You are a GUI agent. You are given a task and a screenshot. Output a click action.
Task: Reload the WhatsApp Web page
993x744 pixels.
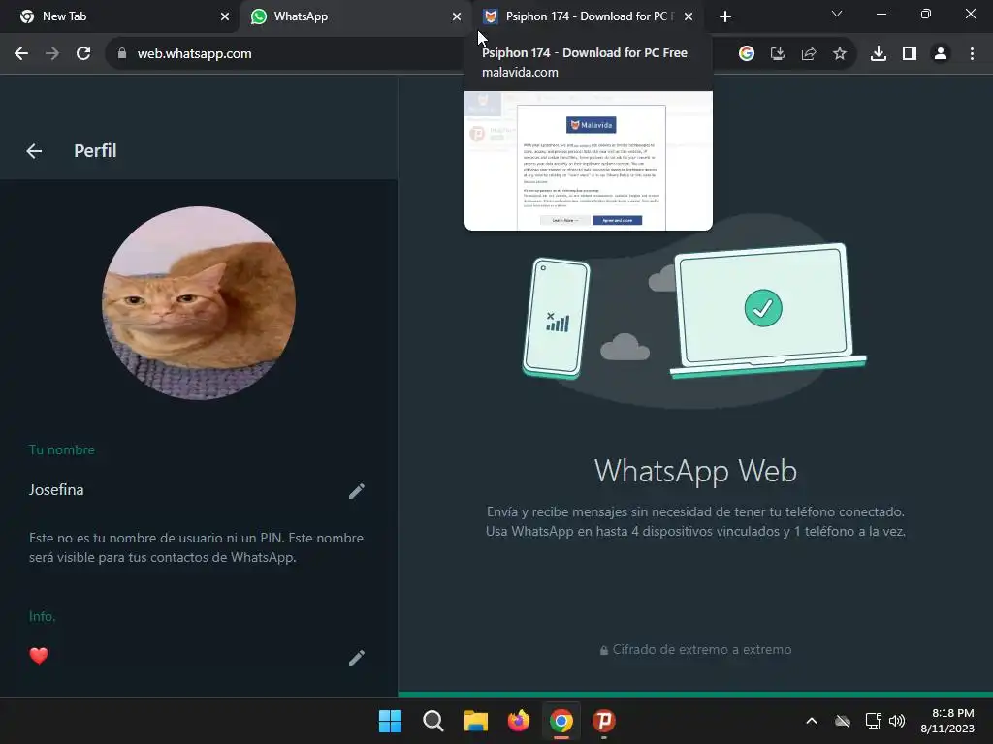pyautogui.click(x=83, y=54)
